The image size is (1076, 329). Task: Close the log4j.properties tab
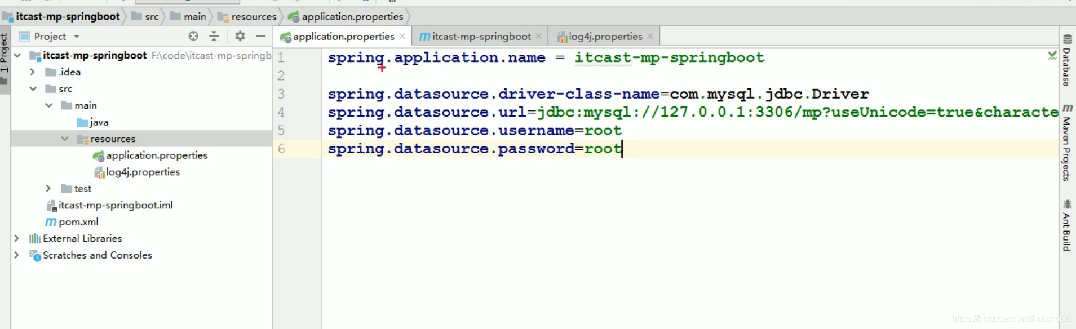(650, 36)
